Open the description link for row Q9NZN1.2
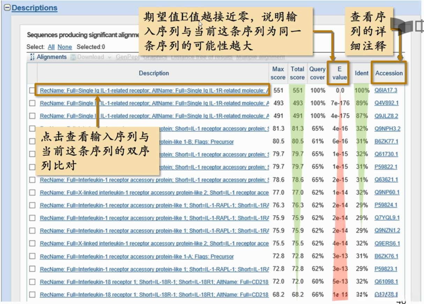Screen dimensions: 424x304 click(x=154, y=231)
